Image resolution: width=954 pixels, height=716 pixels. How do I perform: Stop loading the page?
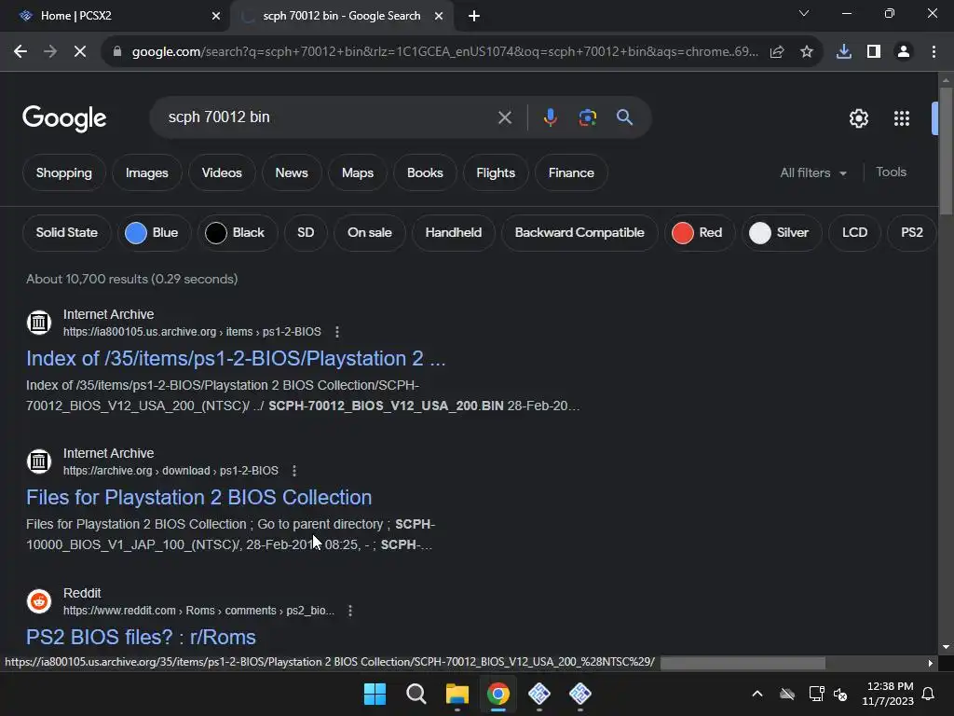(x=80, y=52)
